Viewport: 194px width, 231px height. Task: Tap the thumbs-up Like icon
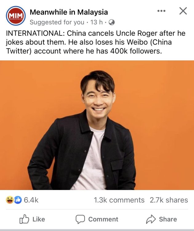coord(24,219)
